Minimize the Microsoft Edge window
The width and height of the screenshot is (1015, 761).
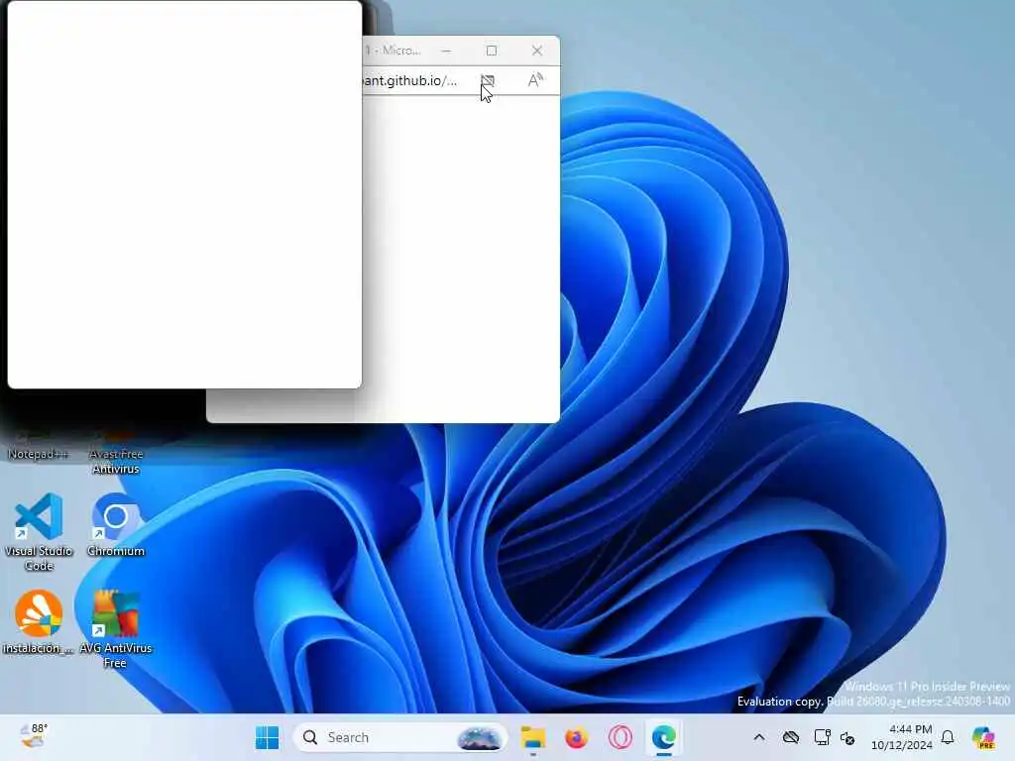[x=446, y=51]
